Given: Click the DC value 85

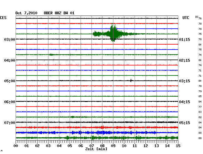Looking at the screenshot, I should coord(200,96).
